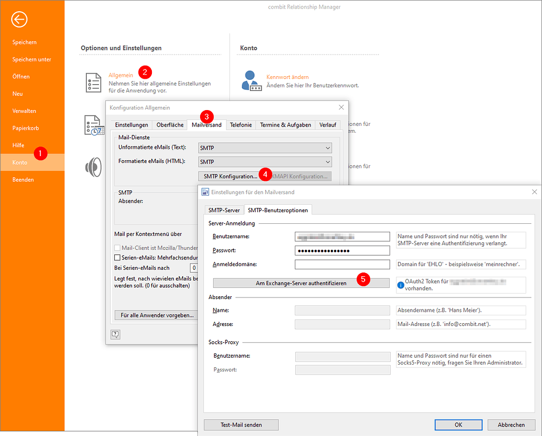
Task: Click the Test-Mail senden button
Action: [241, 424]
